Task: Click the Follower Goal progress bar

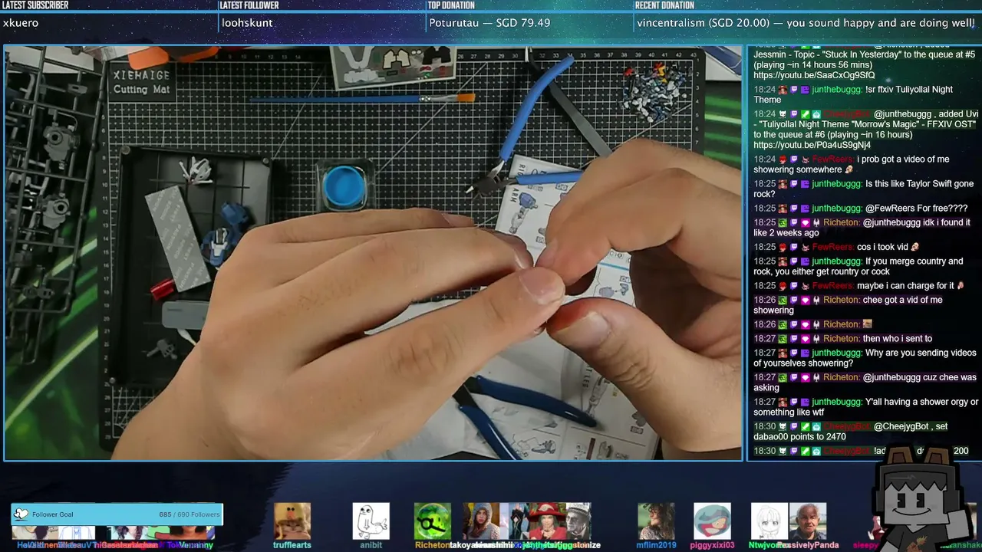Action: click(117, 514)
